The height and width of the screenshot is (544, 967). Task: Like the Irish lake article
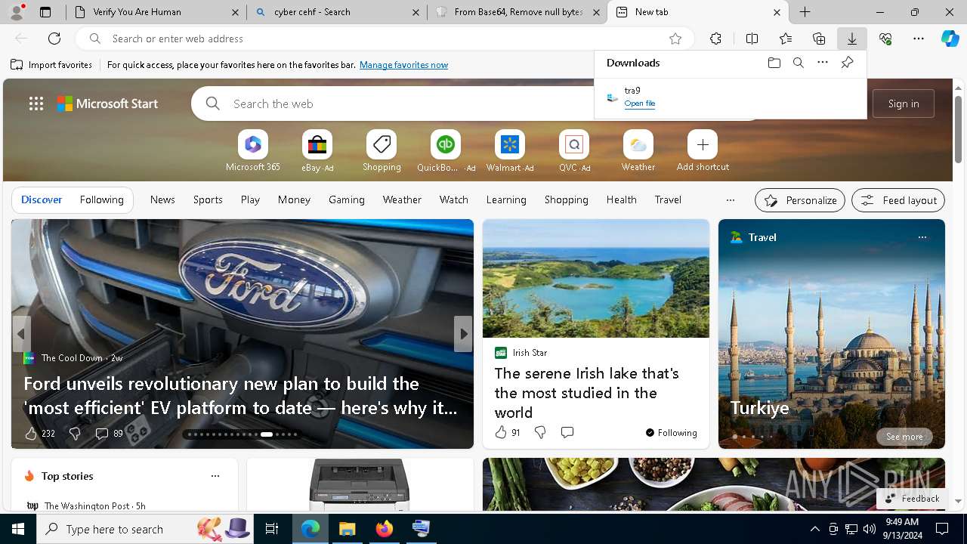coord(500,432)
